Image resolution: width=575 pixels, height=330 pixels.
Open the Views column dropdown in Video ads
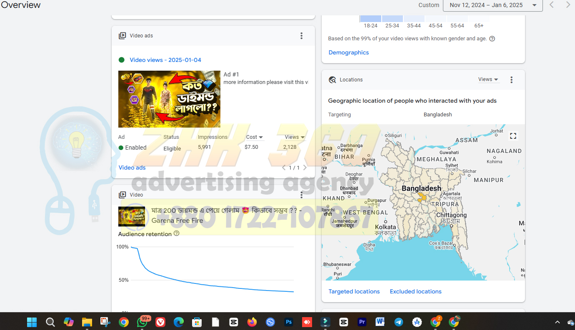pos(295,137)
